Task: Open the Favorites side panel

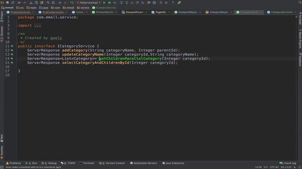Action: pyautogui.click(x=2, y=152)
